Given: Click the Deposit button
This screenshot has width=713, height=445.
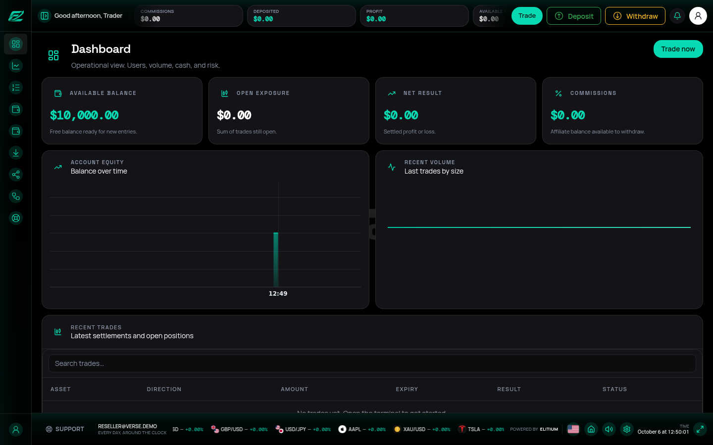Looking at the screenshot, I should point(574,16).
